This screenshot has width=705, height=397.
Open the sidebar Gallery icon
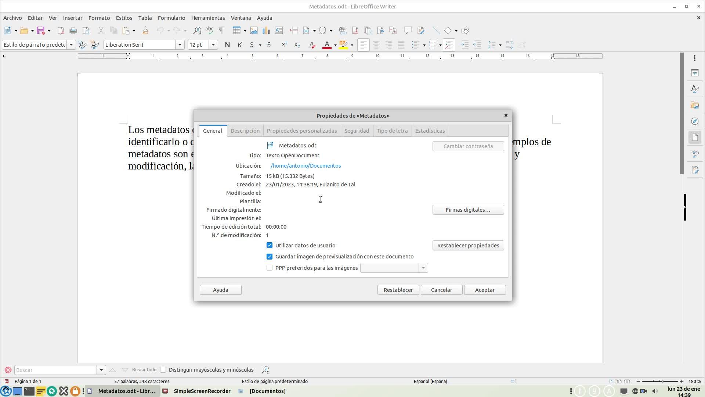pyautogui.click(x=695, y=105)
